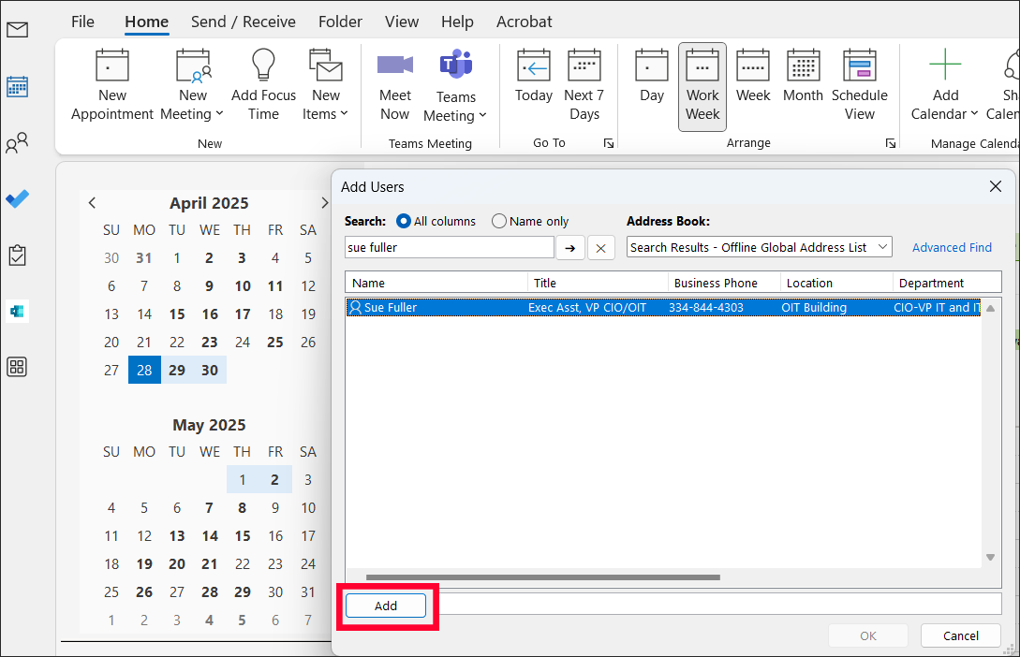The image size is (1020, 657).
Task: Select Work Week view
Action: pos(702,87)
